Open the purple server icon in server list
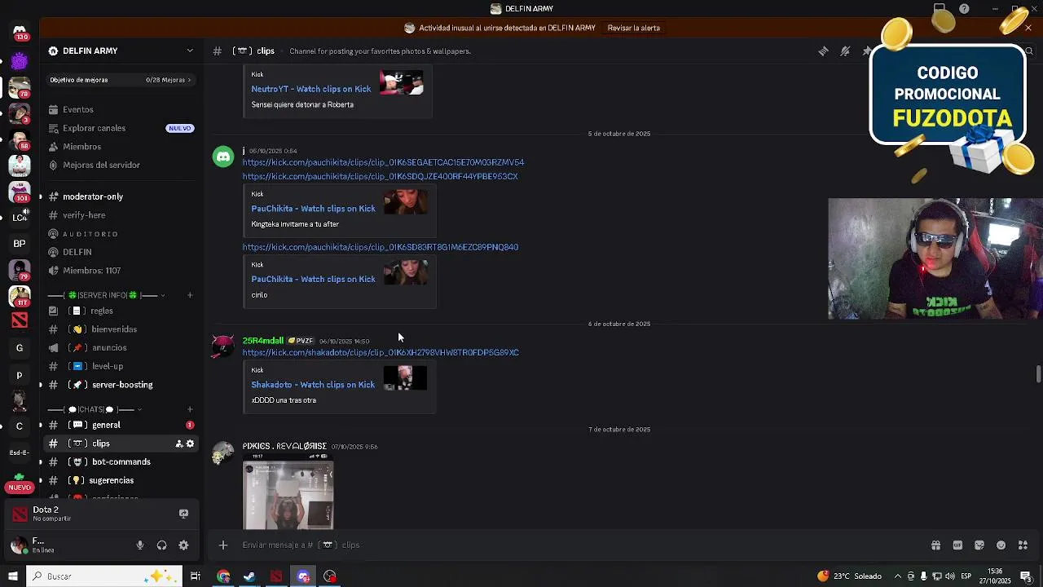The height and width of the screenshot is (587, 1043). pyautogui.click(x=20, y=61)
